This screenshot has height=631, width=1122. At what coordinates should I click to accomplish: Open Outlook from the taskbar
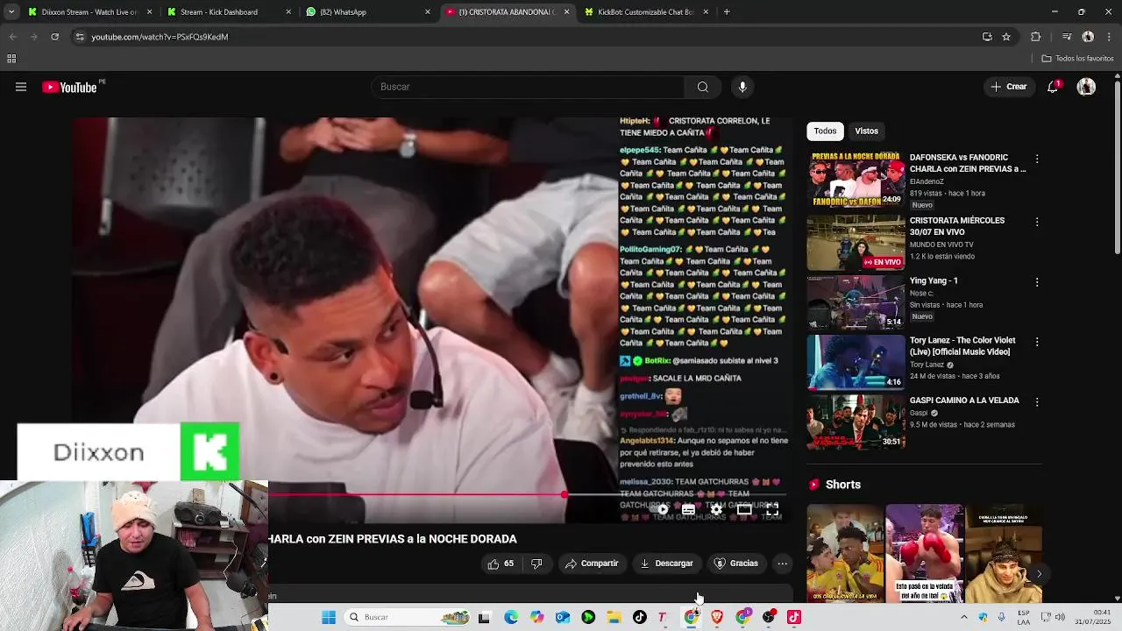tap(562, 617)
